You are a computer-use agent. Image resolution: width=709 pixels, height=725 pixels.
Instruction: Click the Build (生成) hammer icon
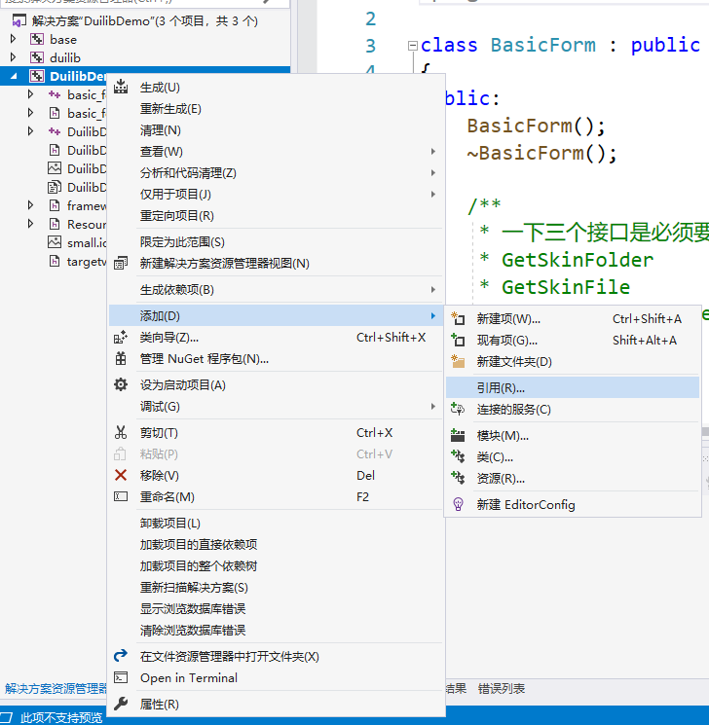click(x=121, y=88)
